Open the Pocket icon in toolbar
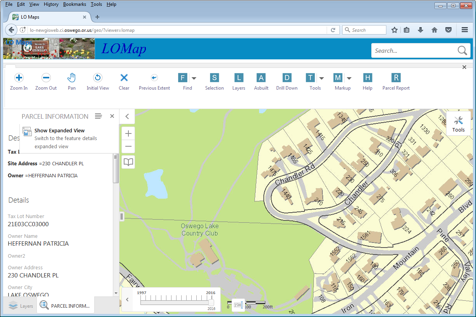 tap(448, 30)
